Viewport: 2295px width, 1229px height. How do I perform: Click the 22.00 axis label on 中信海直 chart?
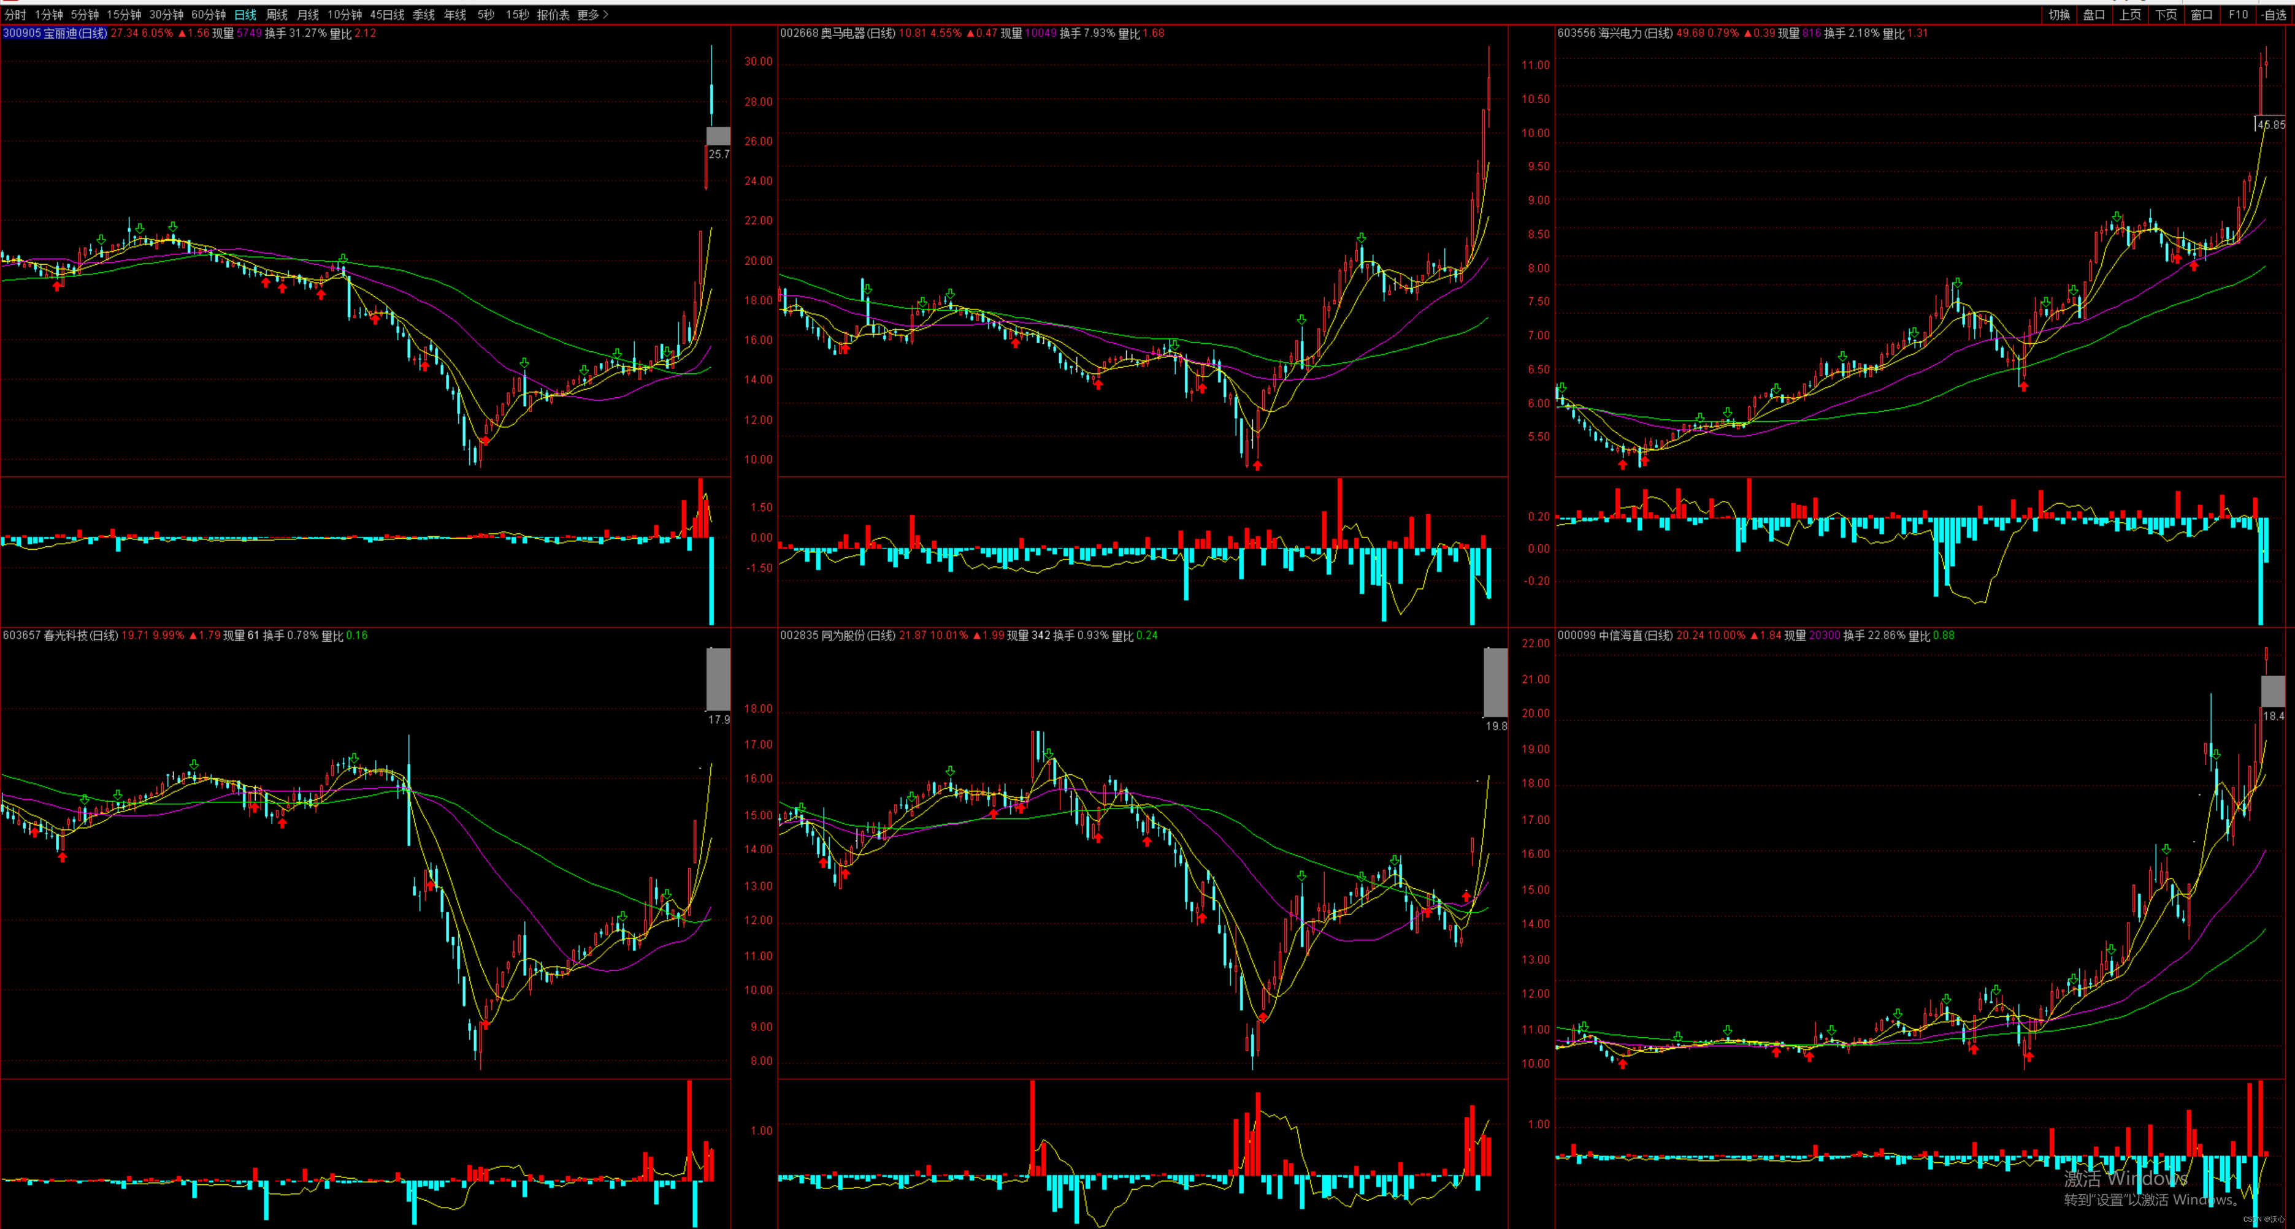pyautogui.click(x=1536, y=644)
